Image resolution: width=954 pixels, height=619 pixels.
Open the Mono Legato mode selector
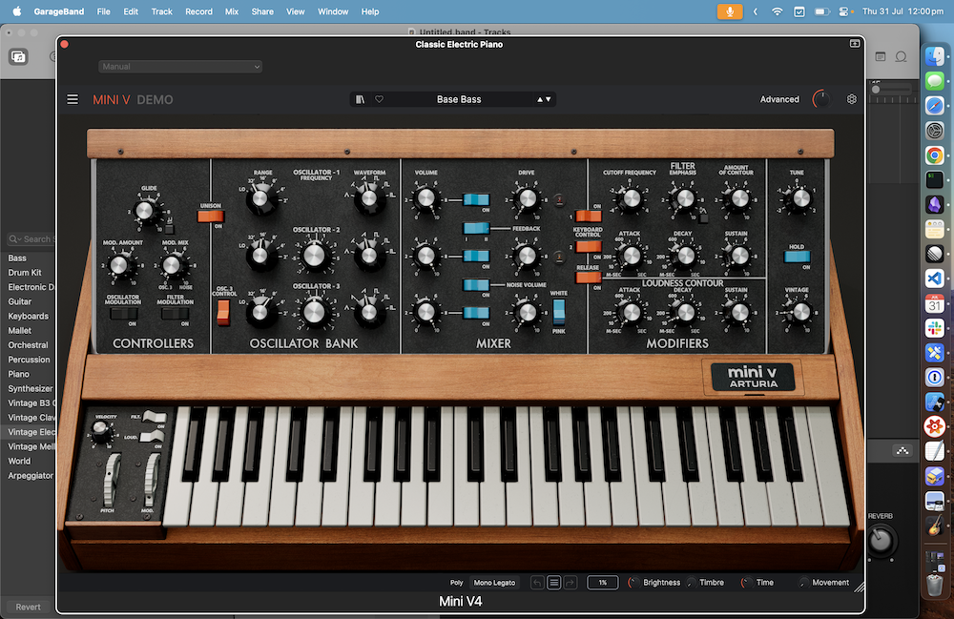coord(496,583)
